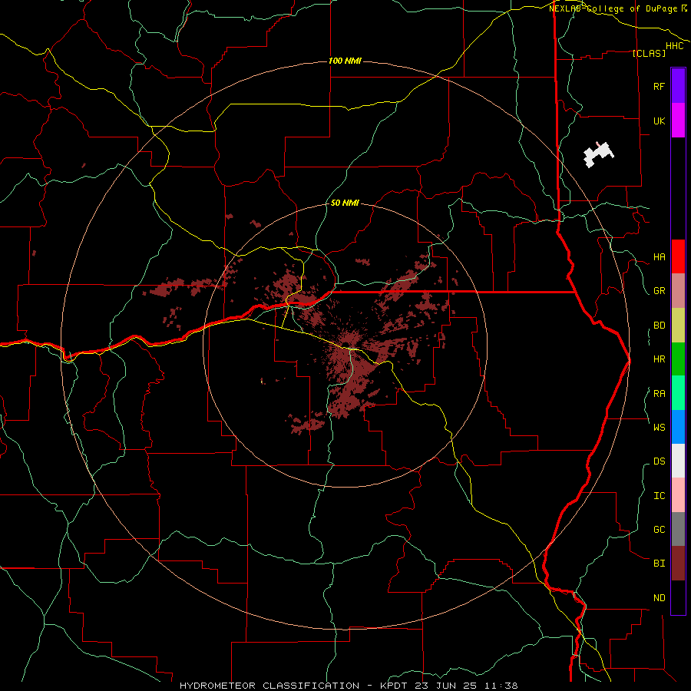691x691 pixels.
Task: Click the DS legend label
Action: (x=659, y=461)
